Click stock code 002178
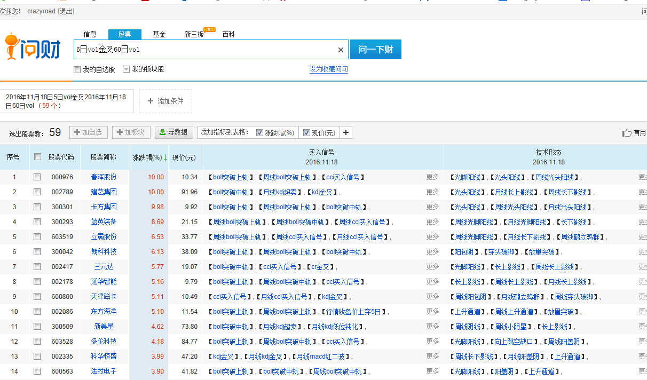The height and width of the screenshot is (380, 647). click(x=62, y=282)
